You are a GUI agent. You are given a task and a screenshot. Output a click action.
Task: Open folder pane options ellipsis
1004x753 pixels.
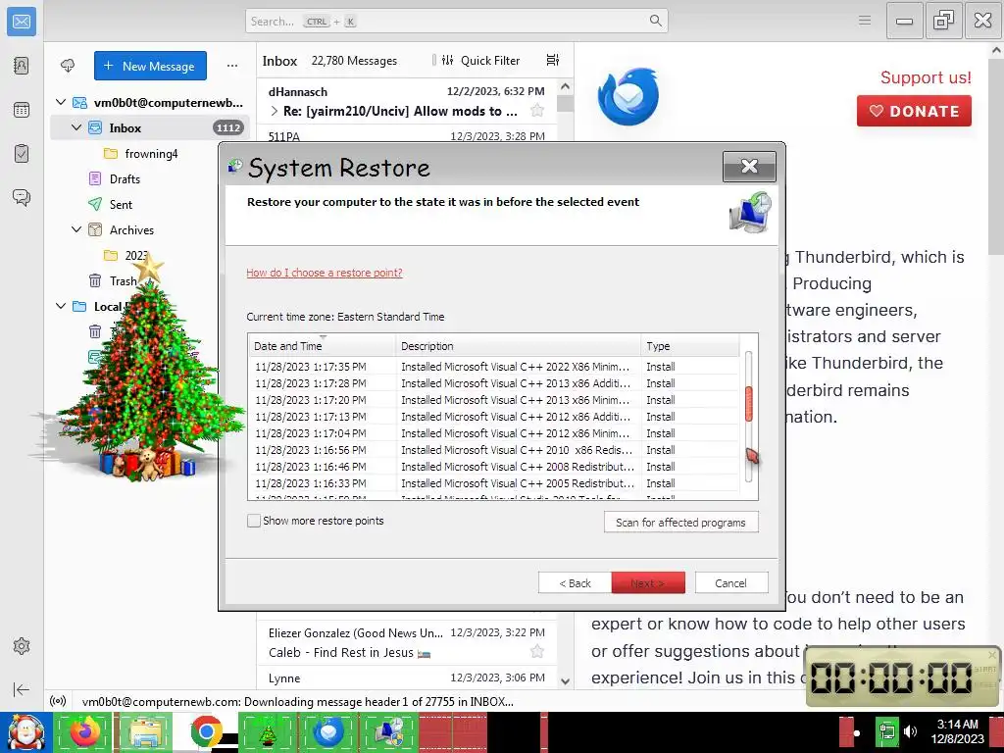[231, 66]
